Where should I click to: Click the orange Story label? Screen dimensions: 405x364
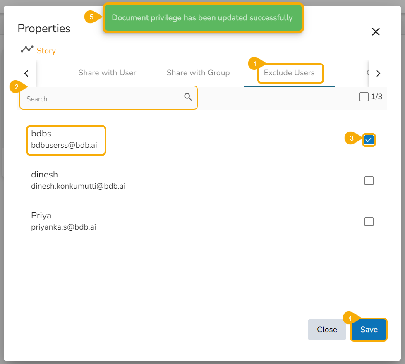46,51
